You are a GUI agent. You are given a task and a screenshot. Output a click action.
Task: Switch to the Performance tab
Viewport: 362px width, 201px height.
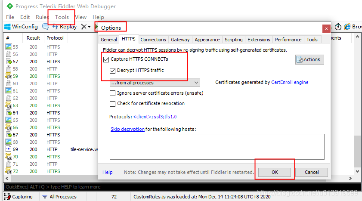click(288, 40)
